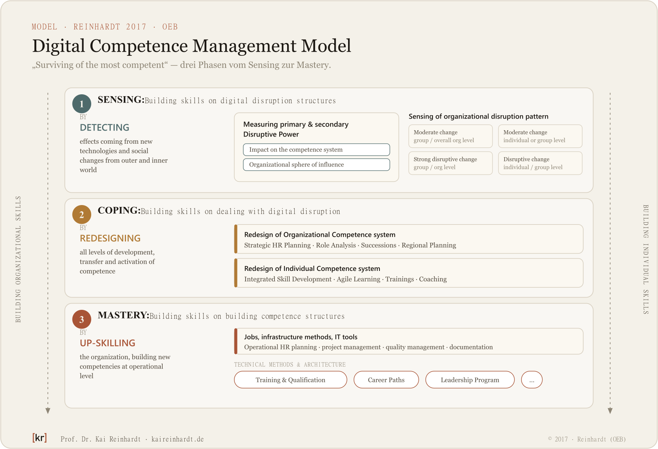Click vertical BUILDING ORGANIZATIONAL SKILLS label
Image resolution: width=658 pixels, height=449 pixels.
click(18, 259)
